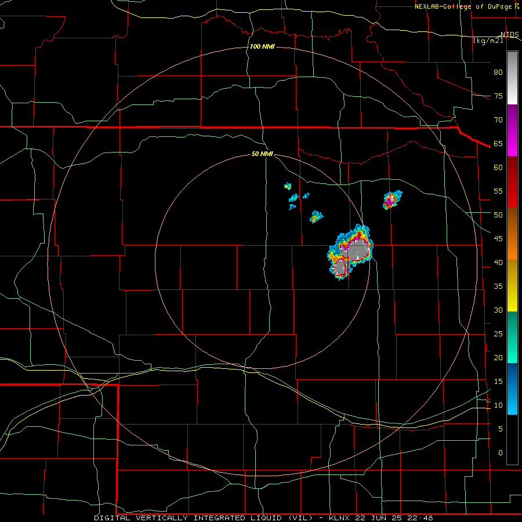Click the NTDS label above the scale

click(x=509, y=35)
